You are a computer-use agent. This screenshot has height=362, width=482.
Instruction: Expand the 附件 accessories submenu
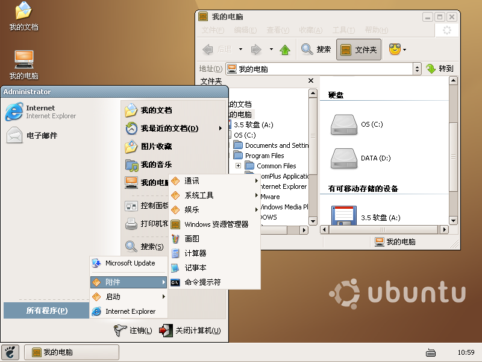coord(128,282)
